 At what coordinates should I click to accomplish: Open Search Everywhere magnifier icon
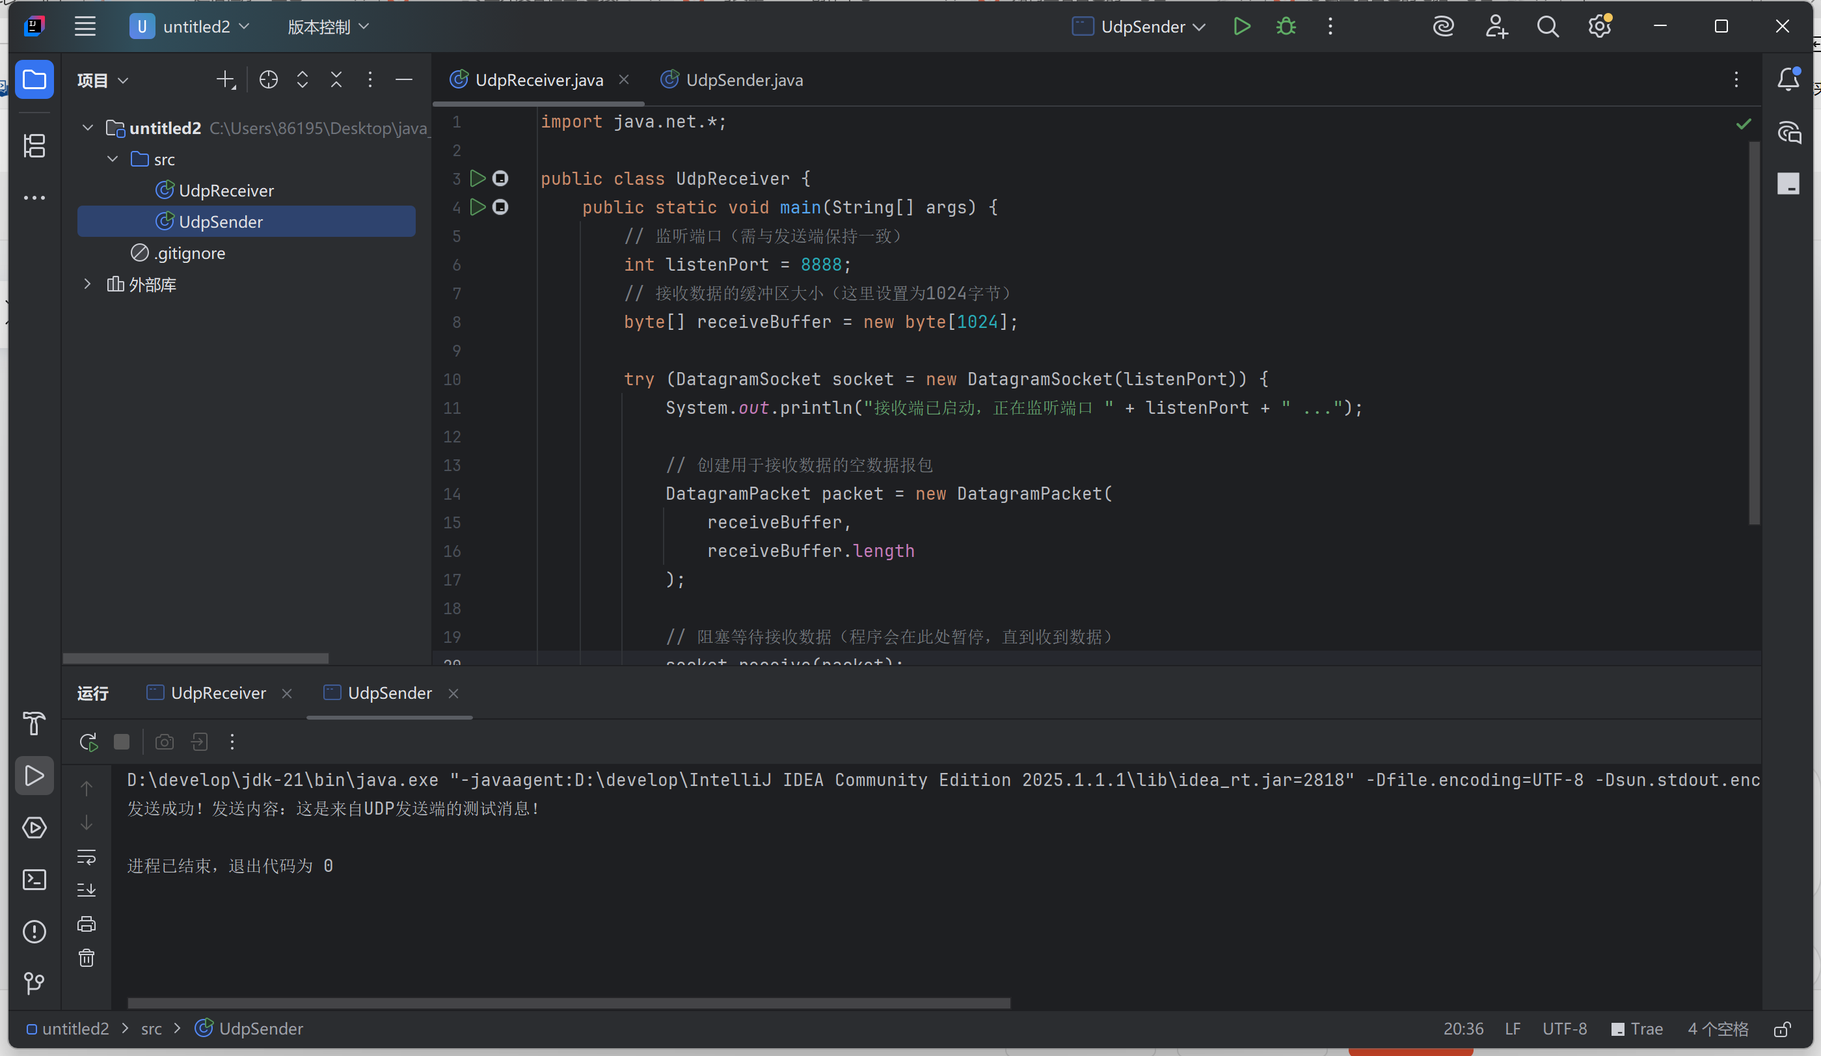1547,27
